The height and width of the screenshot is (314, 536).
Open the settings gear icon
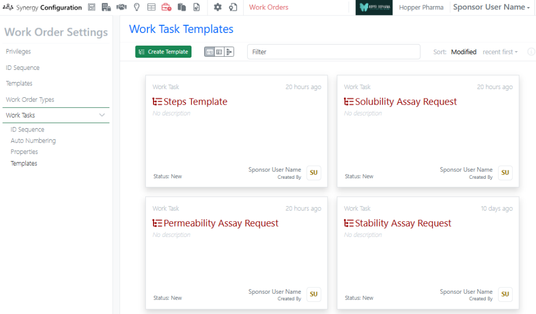click(218, 7)
